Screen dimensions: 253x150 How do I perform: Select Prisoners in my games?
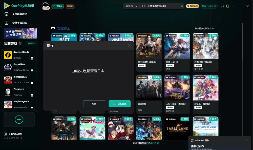19,92
